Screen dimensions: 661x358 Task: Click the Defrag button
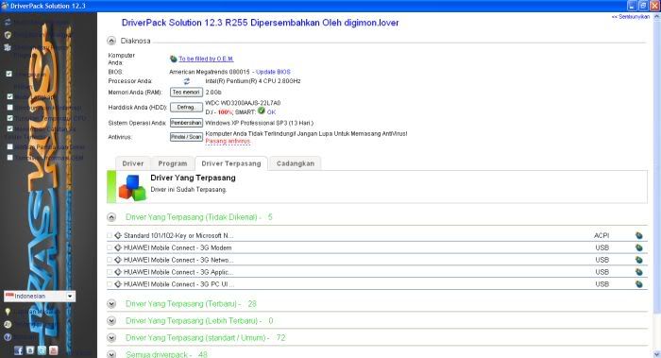[186, 108]
